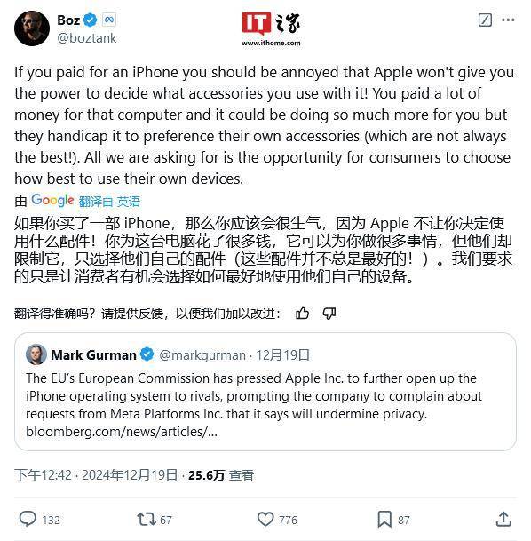The width and height of the screenshot is (531, 541).
Task: Open the @markgurman handle
Action: tap(202, 355)
